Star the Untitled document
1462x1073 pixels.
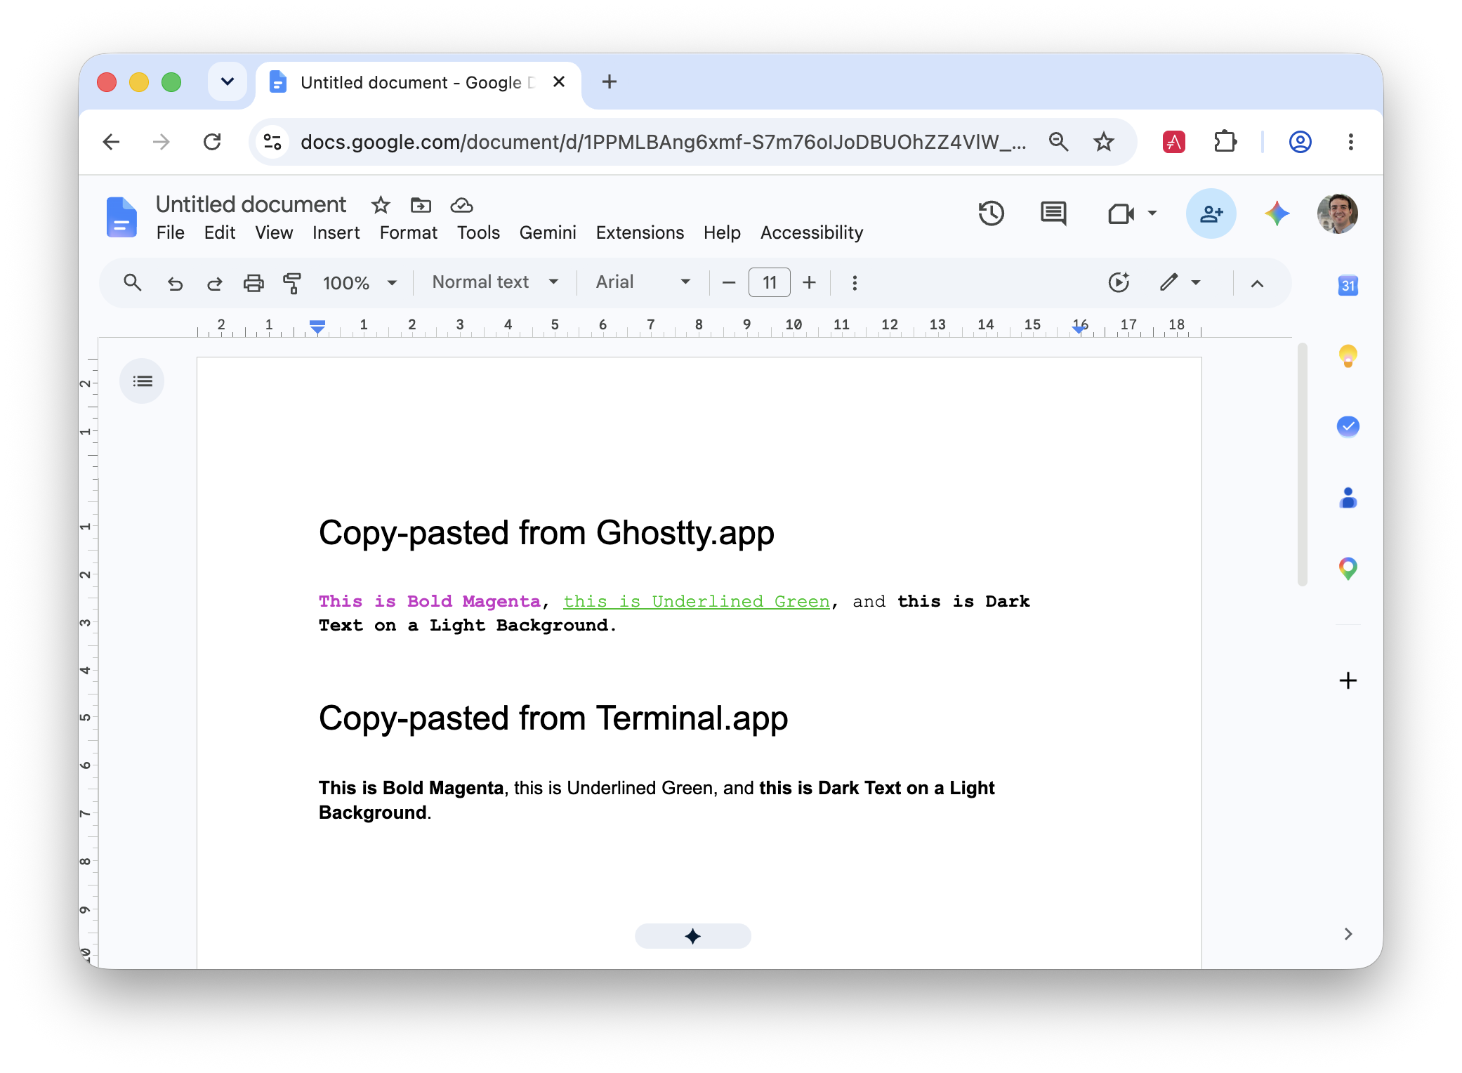pyautogui.click(x=381, y=205)
